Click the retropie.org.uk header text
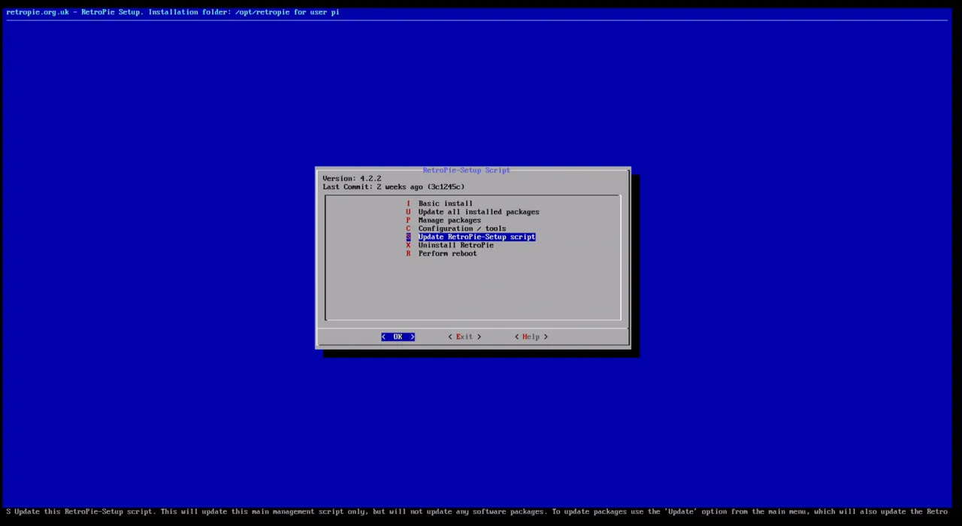The width and height of the screenshot is (962, 526). pos(173,12)
